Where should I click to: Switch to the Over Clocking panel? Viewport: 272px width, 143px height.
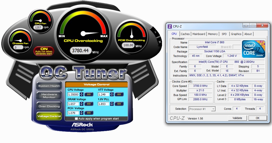[x=49, y=106]
